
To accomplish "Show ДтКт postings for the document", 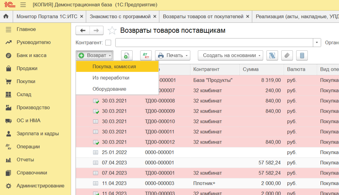I will click(x=146, y=56).
